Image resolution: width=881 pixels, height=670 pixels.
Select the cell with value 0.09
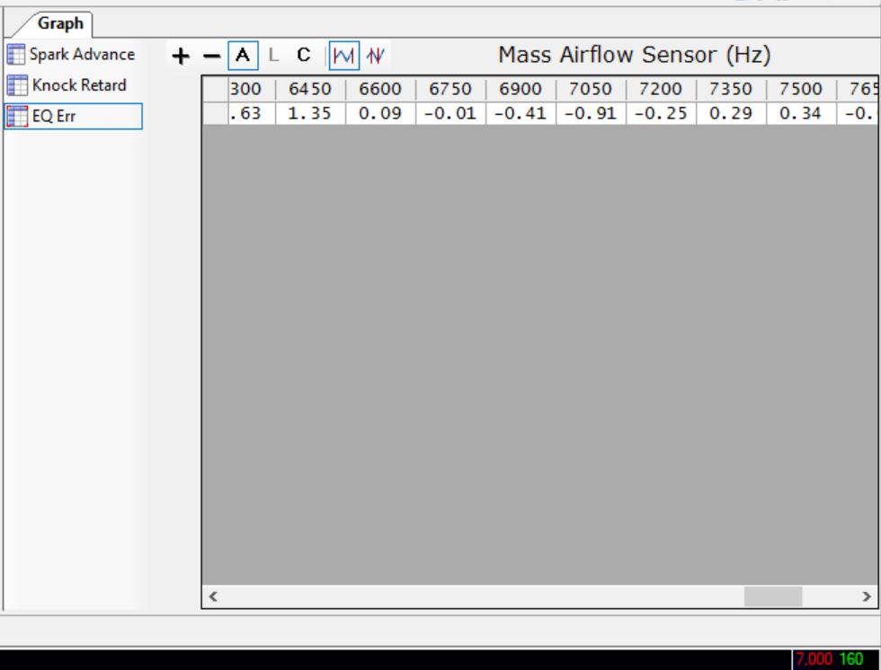point(380,113)
